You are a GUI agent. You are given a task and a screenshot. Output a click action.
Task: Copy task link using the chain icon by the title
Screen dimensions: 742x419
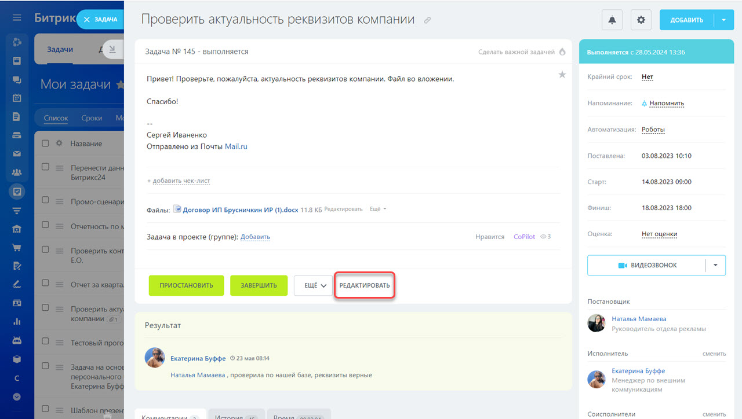[427, 20]
